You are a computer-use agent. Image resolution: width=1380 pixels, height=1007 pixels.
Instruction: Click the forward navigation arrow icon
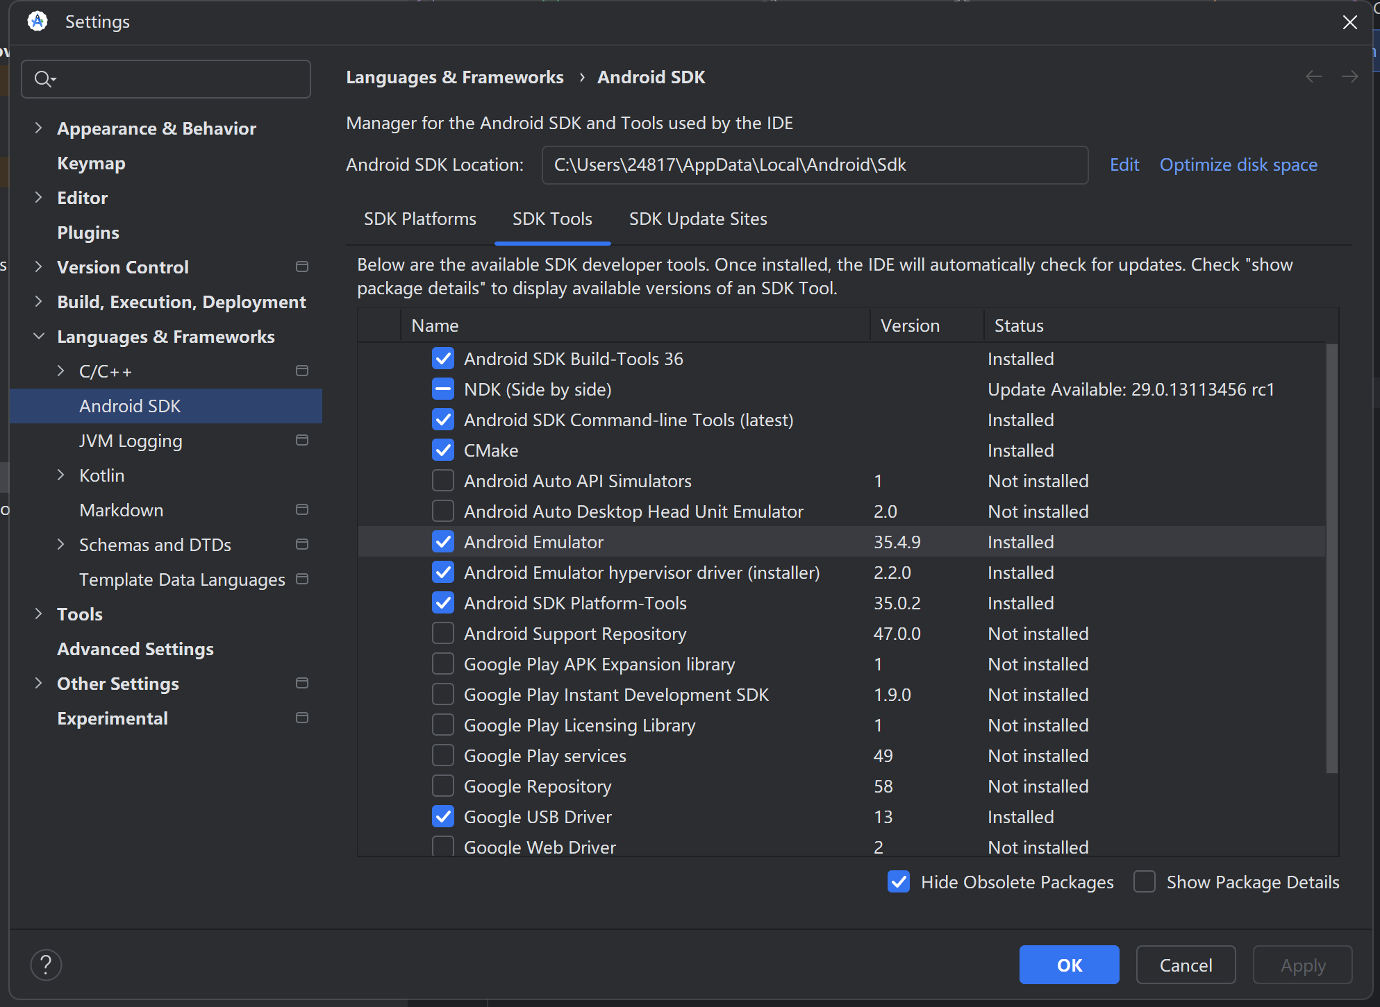pos(1349,76)
